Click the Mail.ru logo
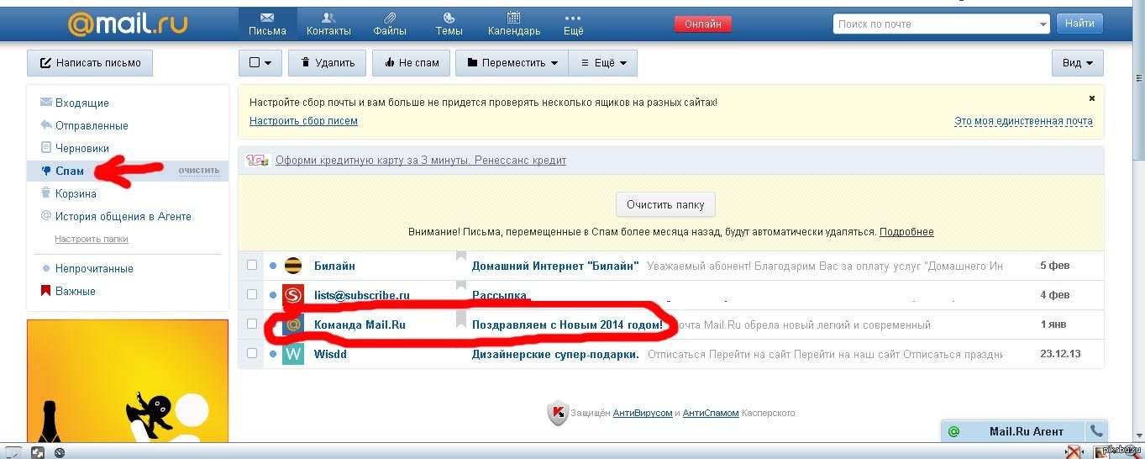Viewport: 1145px width, 459px height. pyautogui.click(x=128, y=23)
